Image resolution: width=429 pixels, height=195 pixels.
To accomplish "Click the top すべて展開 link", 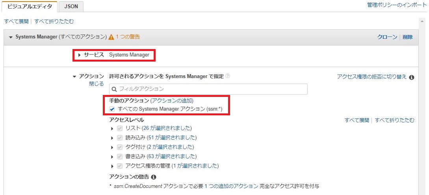I will pos(17,21).
